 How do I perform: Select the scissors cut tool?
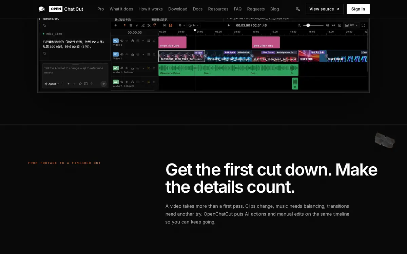(149, 25)
